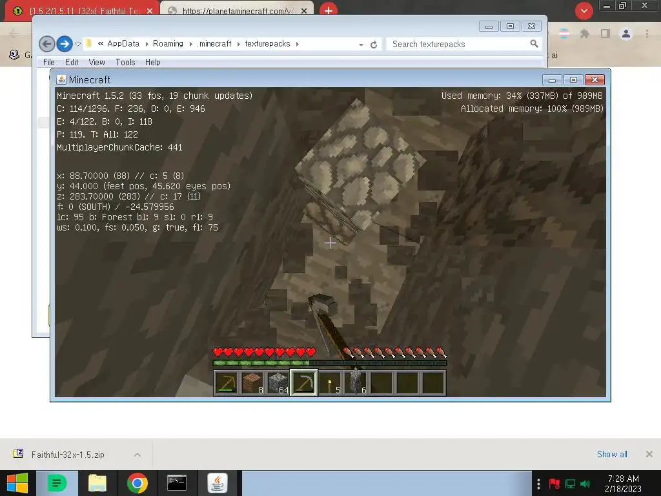
Task: Open the Java taskbar icon
Action: [218, 483]
